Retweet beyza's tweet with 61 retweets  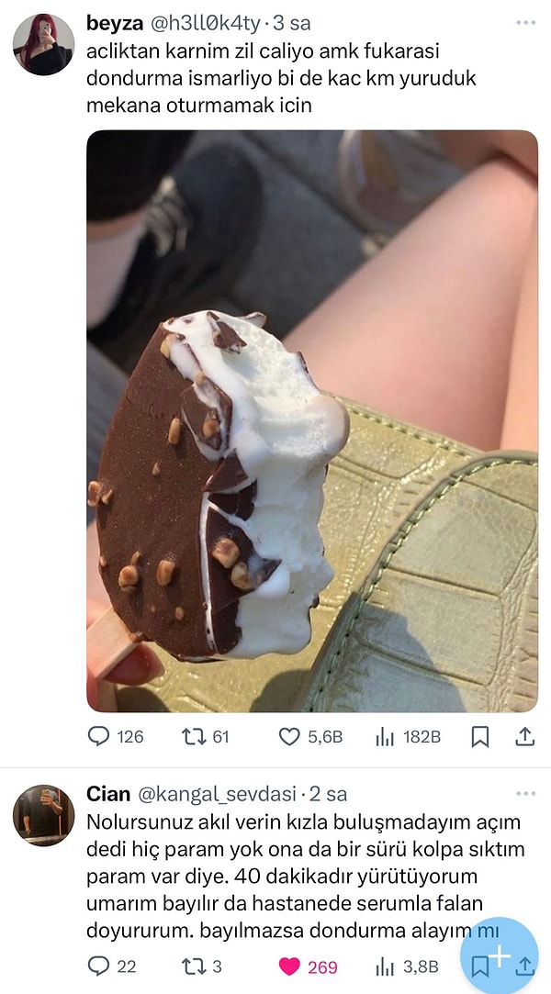click(192, 736)
